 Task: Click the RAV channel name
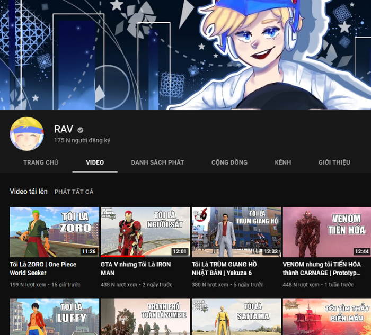64,129
